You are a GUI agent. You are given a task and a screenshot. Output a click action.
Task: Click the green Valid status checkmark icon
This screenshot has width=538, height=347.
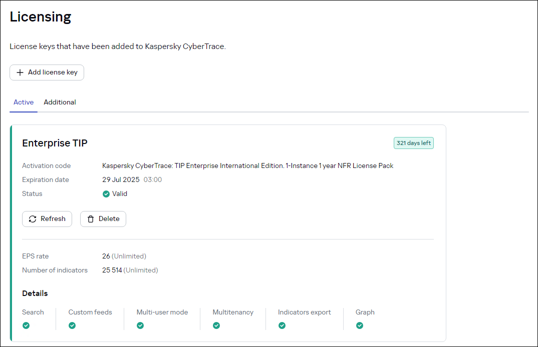click(x=106, y=193)
